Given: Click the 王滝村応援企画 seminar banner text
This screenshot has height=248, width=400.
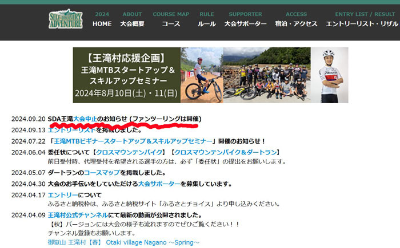Looking at the screenshot, I should (x=127, y=75).
